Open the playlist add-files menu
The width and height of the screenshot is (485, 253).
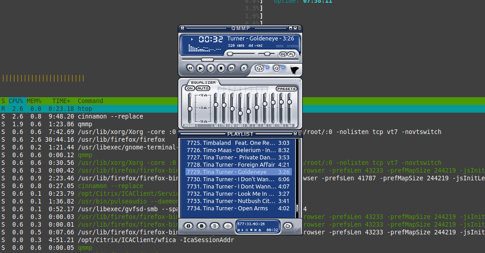pos(189,226)
